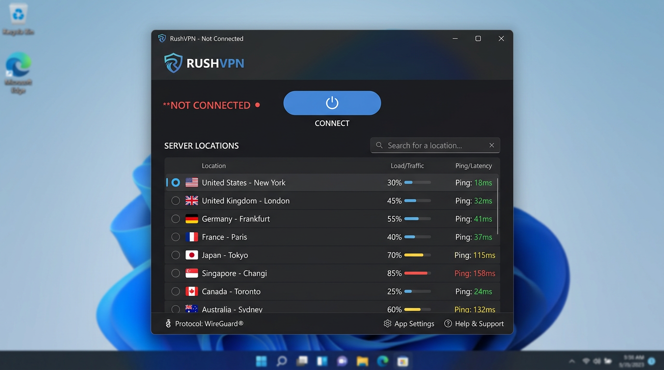Viewport: 664px width, 370px height.
Task: Click the Japan flag icon
Action: pyautogui.click(x=192, y=255)
